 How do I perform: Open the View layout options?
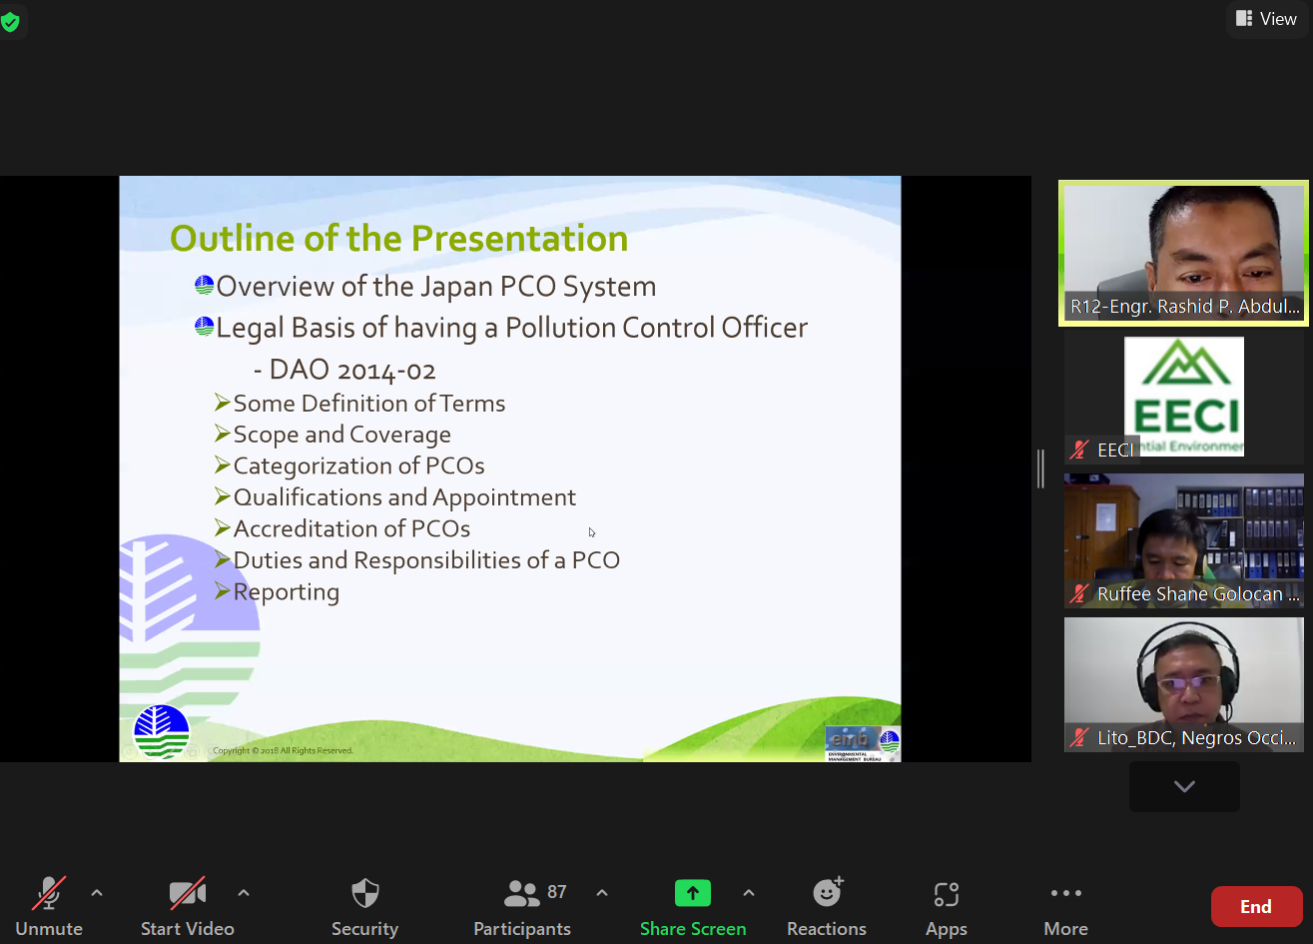pyautogui.click(x=1266, y=19)
